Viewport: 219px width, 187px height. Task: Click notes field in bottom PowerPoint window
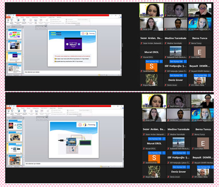(x=73, y=164)
